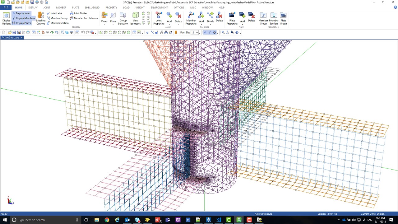The image size is (398, 224).
Task: Open the LOAD ribbon tab
Action: (126, 7)
